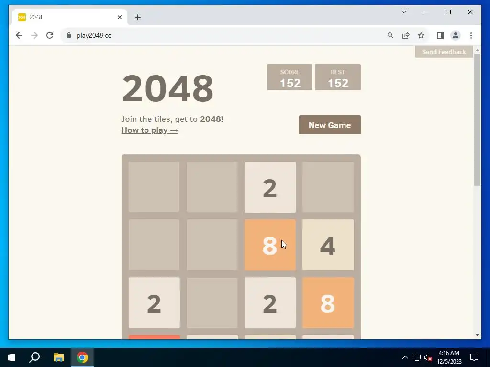View site information via the lock icon

pos(69,35)
